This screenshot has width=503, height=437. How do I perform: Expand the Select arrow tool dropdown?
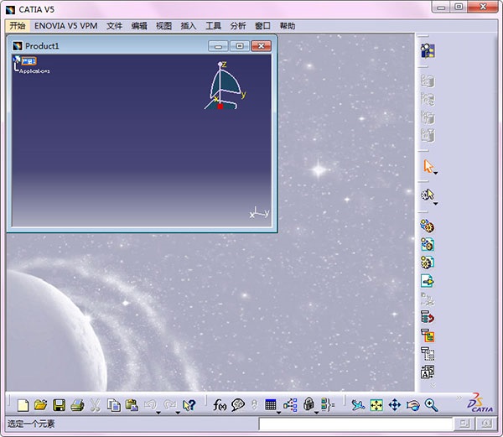(436, 174)
